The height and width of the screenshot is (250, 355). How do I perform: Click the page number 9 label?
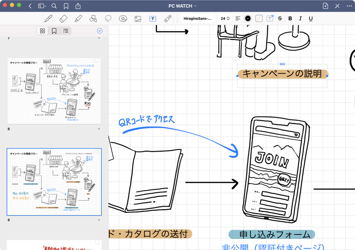8,220
